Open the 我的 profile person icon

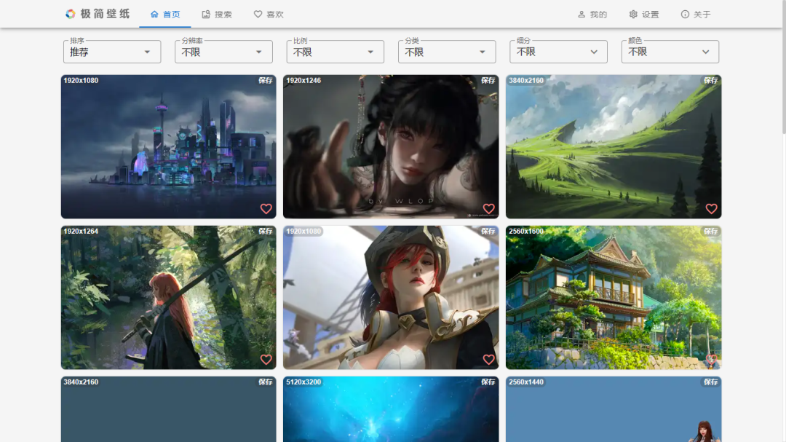581,15
